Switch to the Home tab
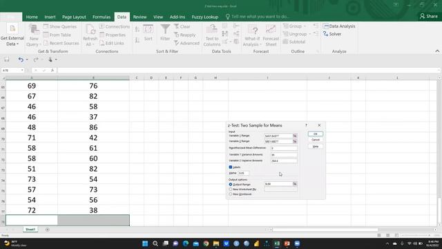The height and width of the screenshot is (249, 442). 32,17
